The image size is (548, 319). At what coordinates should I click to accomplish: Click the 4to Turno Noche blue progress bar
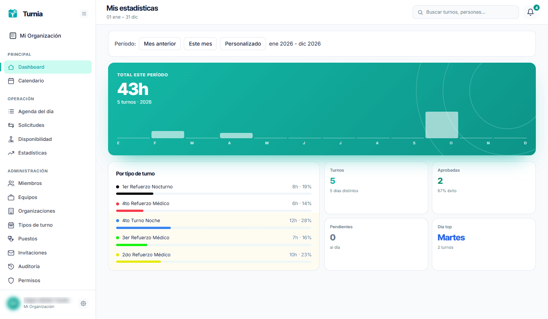[x=143, y=228]
